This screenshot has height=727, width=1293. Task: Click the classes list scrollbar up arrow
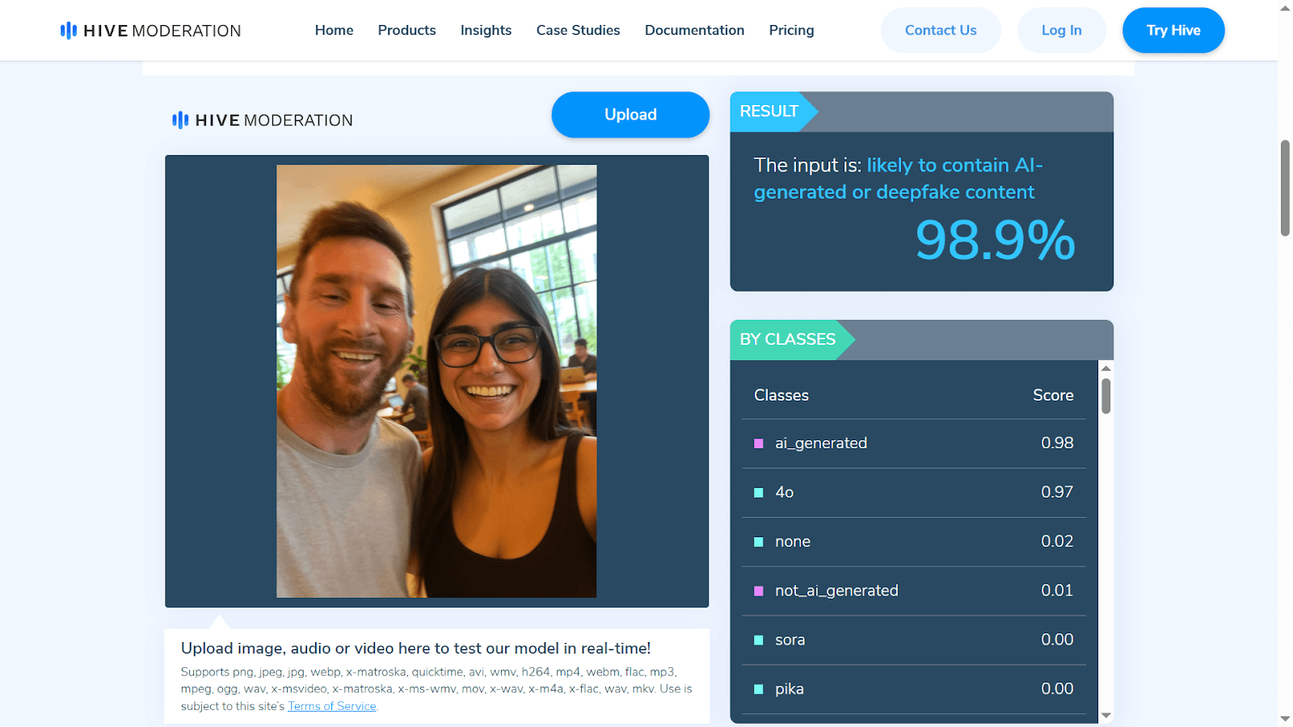click(x=1106, y=368)
